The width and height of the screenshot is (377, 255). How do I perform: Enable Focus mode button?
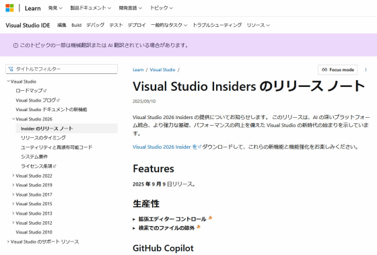(337, 70)
